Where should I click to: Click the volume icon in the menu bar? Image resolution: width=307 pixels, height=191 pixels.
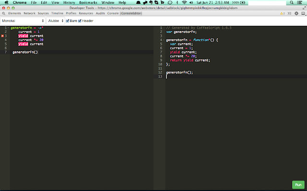pyautogui.click(x=191, y=2)
